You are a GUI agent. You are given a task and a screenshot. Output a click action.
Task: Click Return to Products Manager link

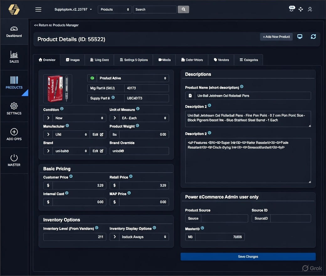point(56,25)
